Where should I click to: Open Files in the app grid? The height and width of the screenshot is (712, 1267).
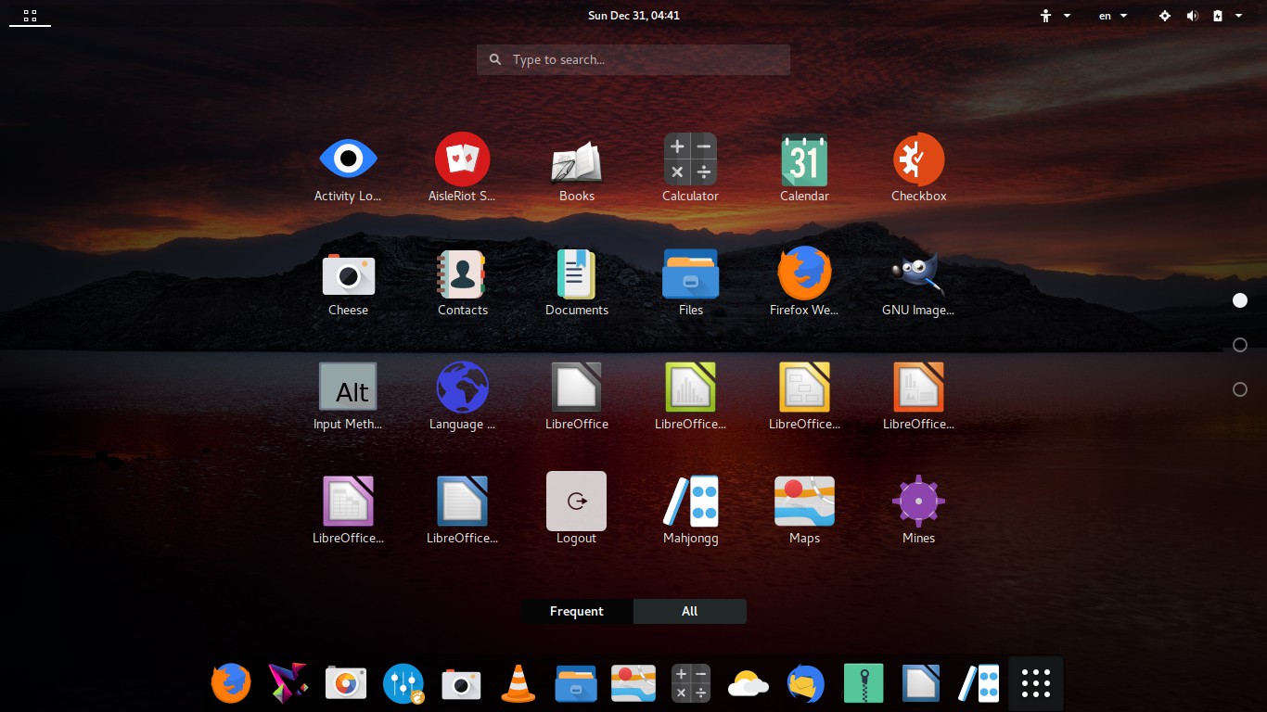coord(690,274)
